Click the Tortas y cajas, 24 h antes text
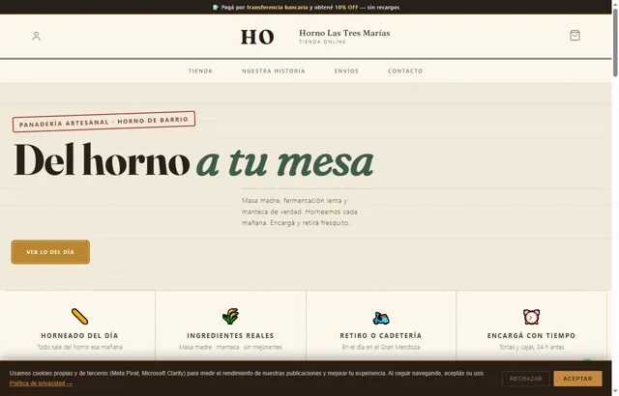619x396 pixels. pyautogui.click(x=531, y=347)
